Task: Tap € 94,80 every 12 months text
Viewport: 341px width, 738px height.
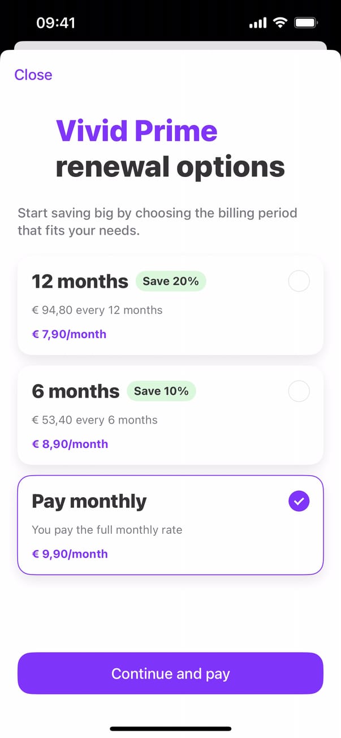Action: [97, 310]
